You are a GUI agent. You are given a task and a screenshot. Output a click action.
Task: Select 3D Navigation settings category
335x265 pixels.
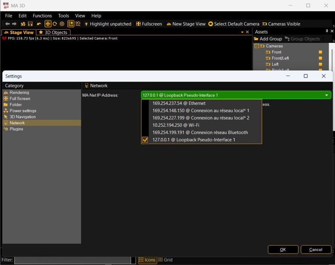click(42, 117)
